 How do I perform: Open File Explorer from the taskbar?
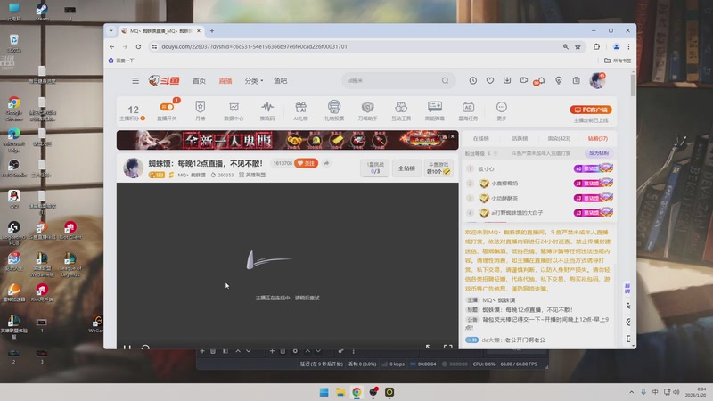[340, 392]
